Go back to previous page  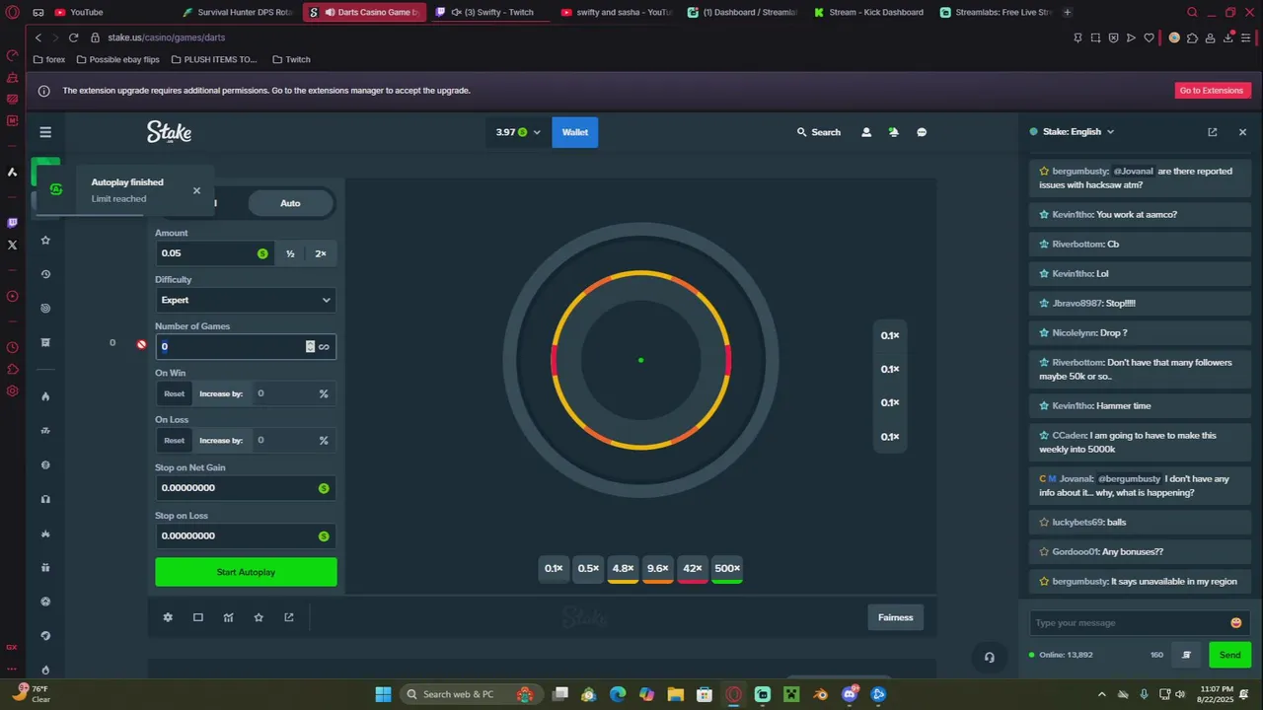click(37, 37)
